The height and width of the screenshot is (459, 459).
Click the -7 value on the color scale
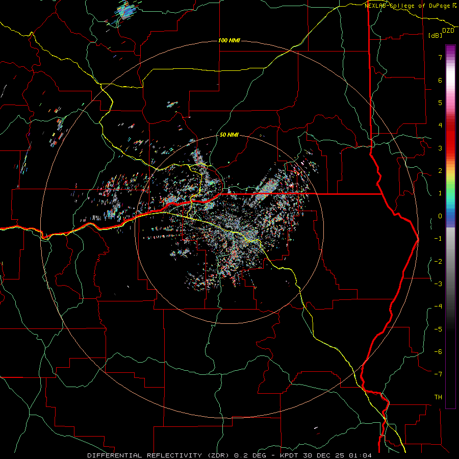tap(438, 374)
